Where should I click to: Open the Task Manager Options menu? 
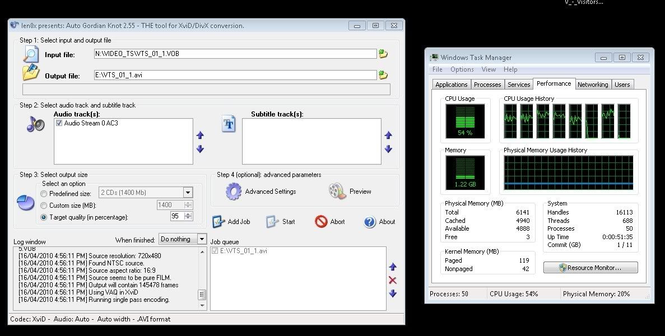point(462,69)
